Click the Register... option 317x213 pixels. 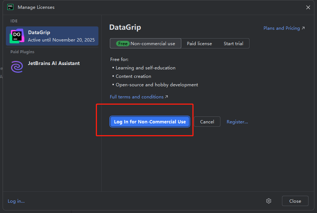click(237, 122)
